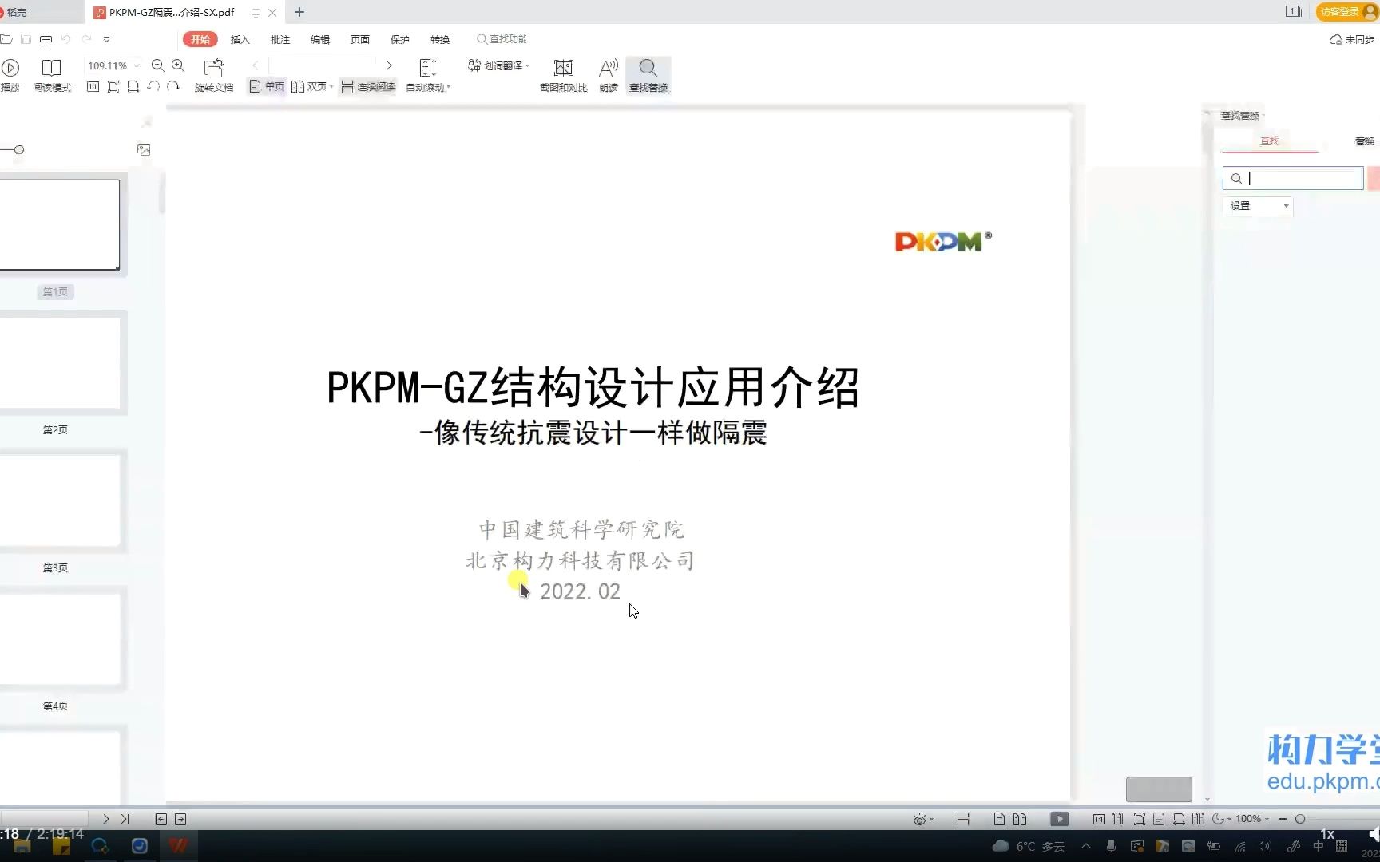Screen dimensions: 1380x862
Task: Click the zoom out minus in status bar
Action: tap(1283, 819)
